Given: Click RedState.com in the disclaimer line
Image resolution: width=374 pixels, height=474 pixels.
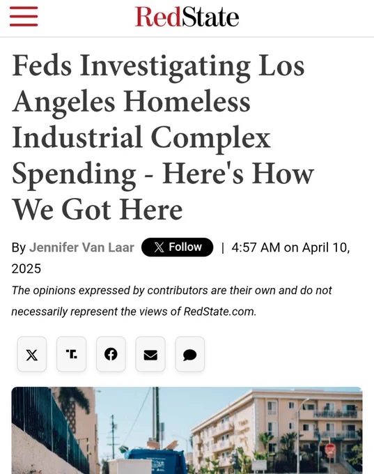Looking at the screenshot, I should click(219, 312).
